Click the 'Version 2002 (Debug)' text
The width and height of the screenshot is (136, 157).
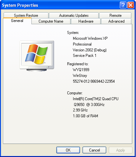tap(90, 50)
